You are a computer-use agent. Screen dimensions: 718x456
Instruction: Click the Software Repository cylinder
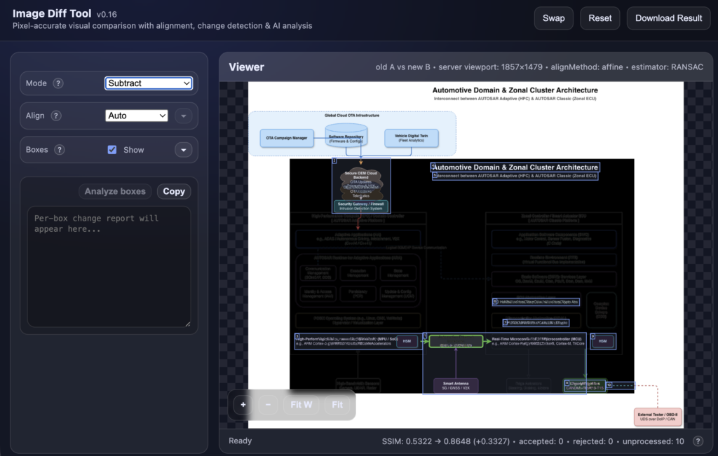click(x=346, y=135)
